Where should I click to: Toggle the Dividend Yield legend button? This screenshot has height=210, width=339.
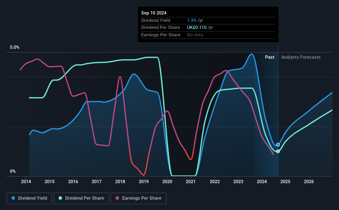29,198
